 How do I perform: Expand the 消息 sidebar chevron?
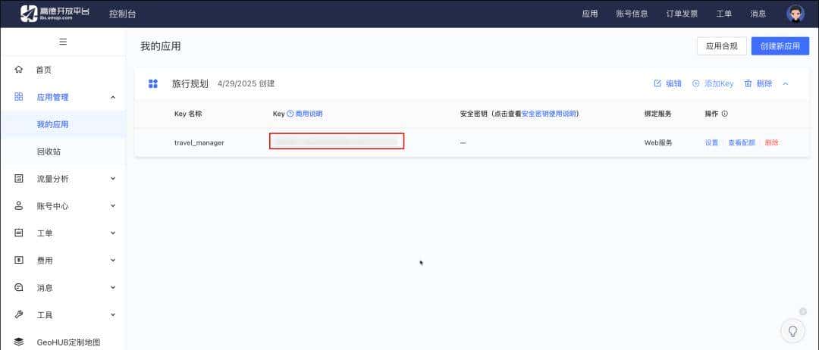pyautogui.click(x=113, y=287)
